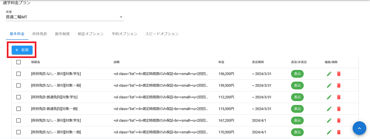The image size is (370, 139).
Task: Tick the checkbox for 112,200円 row
Action: (19, 97)
